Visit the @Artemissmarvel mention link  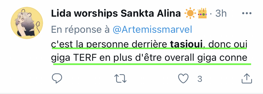152,30
